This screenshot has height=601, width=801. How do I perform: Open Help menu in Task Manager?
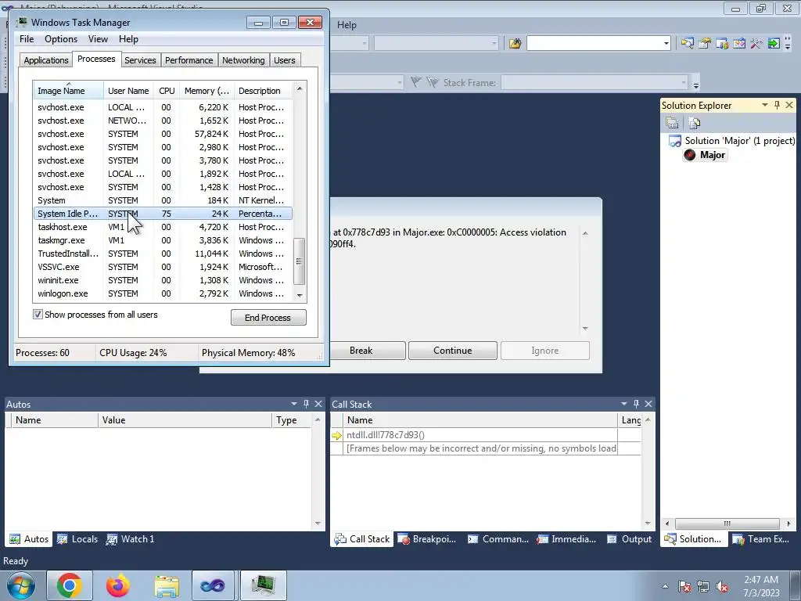128,39
